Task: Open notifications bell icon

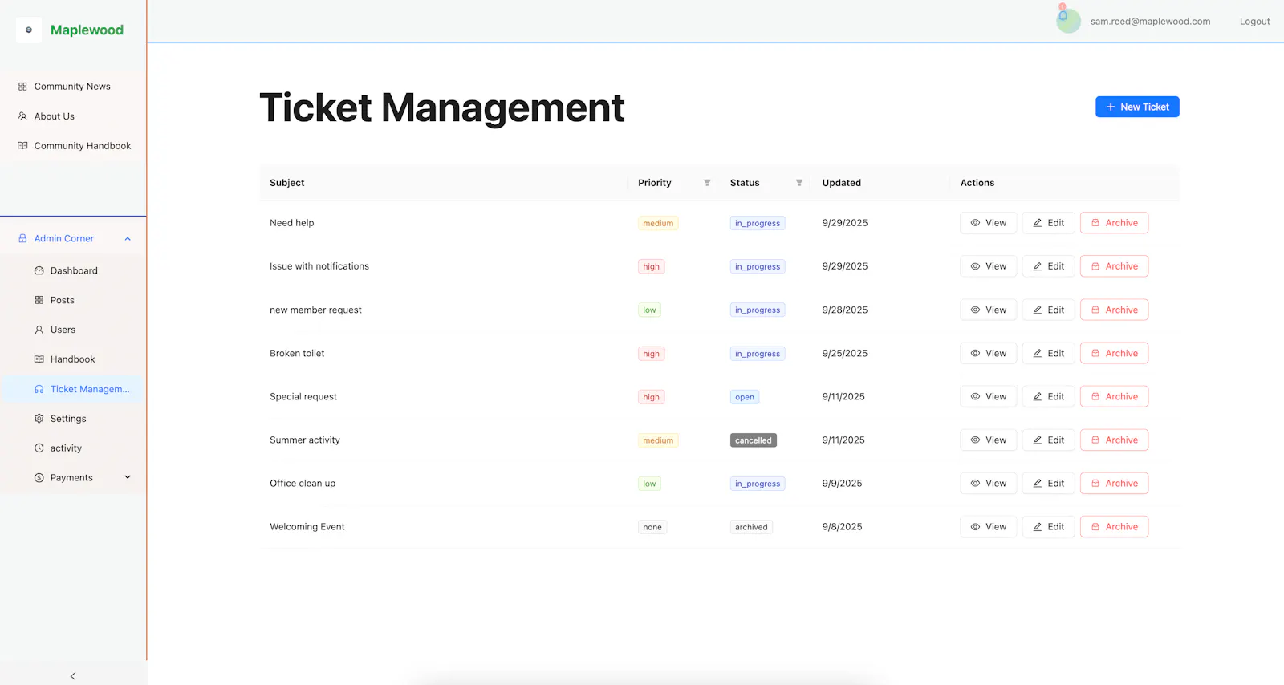Action: click(x=1063, y=14)
